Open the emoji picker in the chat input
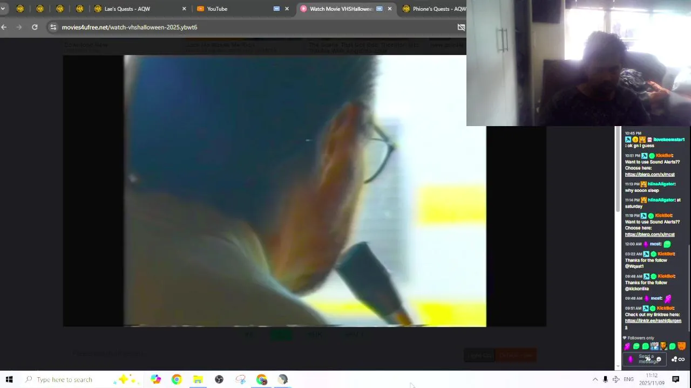Viewport: 691px width, 388px height. 659,359
